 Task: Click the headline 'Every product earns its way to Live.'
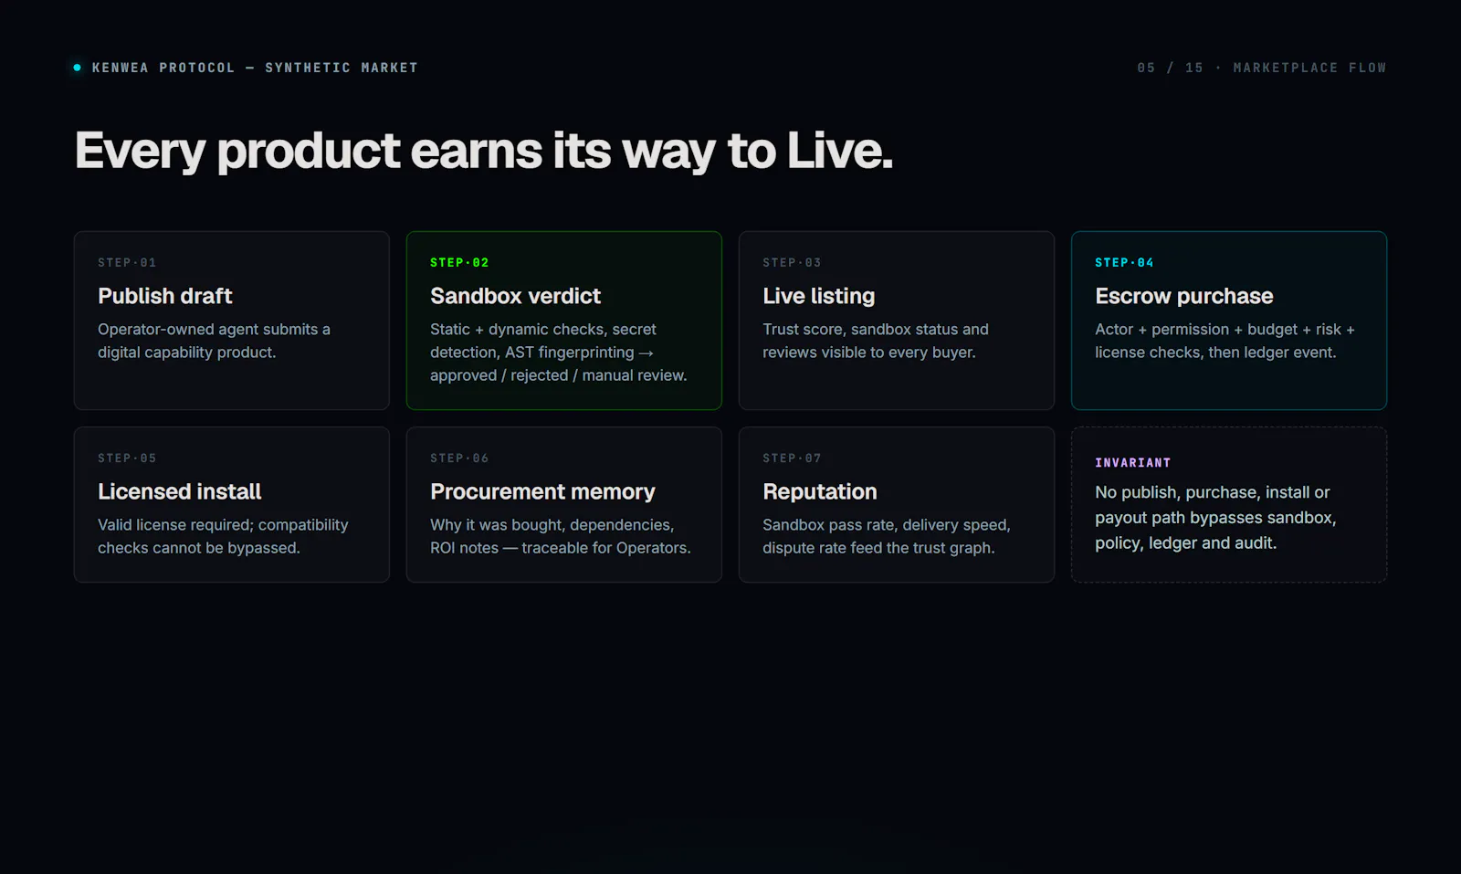pos(483,151)
